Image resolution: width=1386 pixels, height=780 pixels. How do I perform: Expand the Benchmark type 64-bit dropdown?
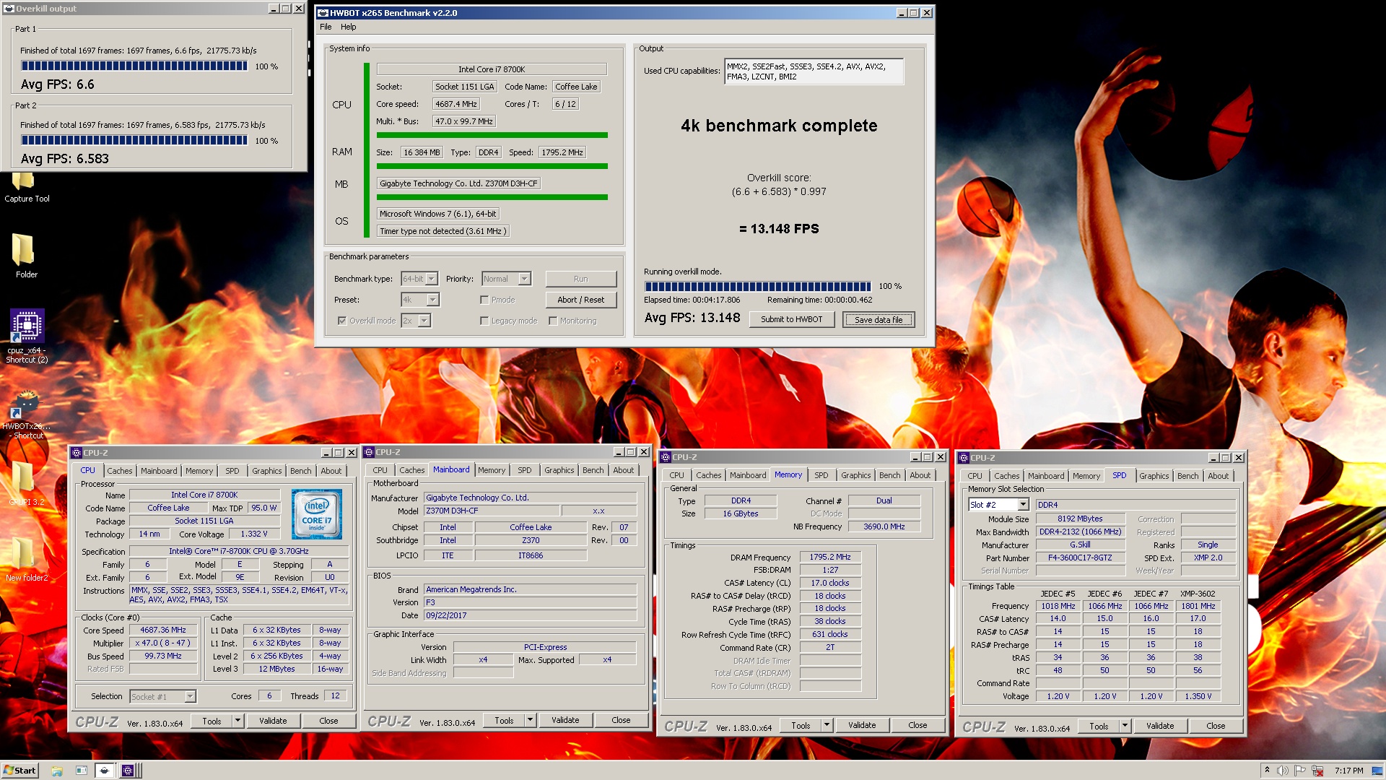432,279
